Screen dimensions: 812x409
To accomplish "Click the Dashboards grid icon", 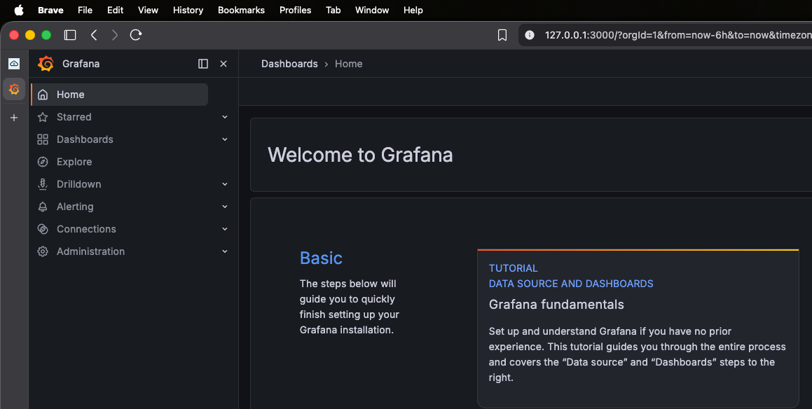I will pos(43,139).
